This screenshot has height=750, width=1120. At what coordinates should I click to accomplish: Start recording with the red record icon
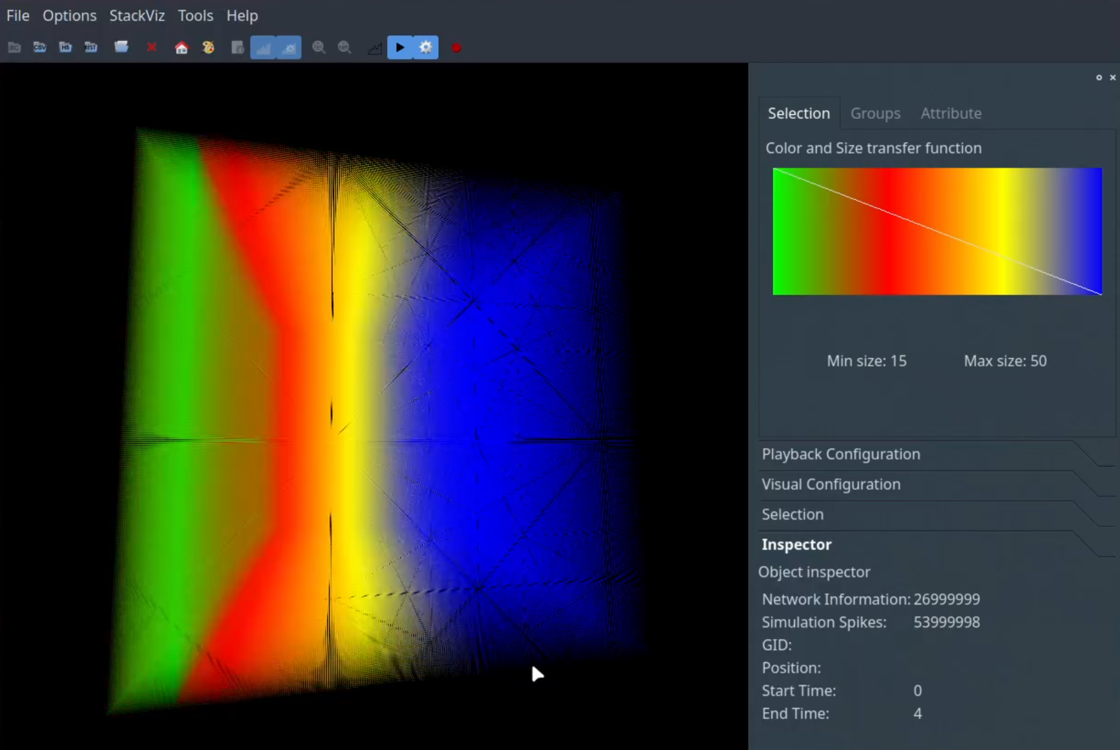tap(456, 47)
